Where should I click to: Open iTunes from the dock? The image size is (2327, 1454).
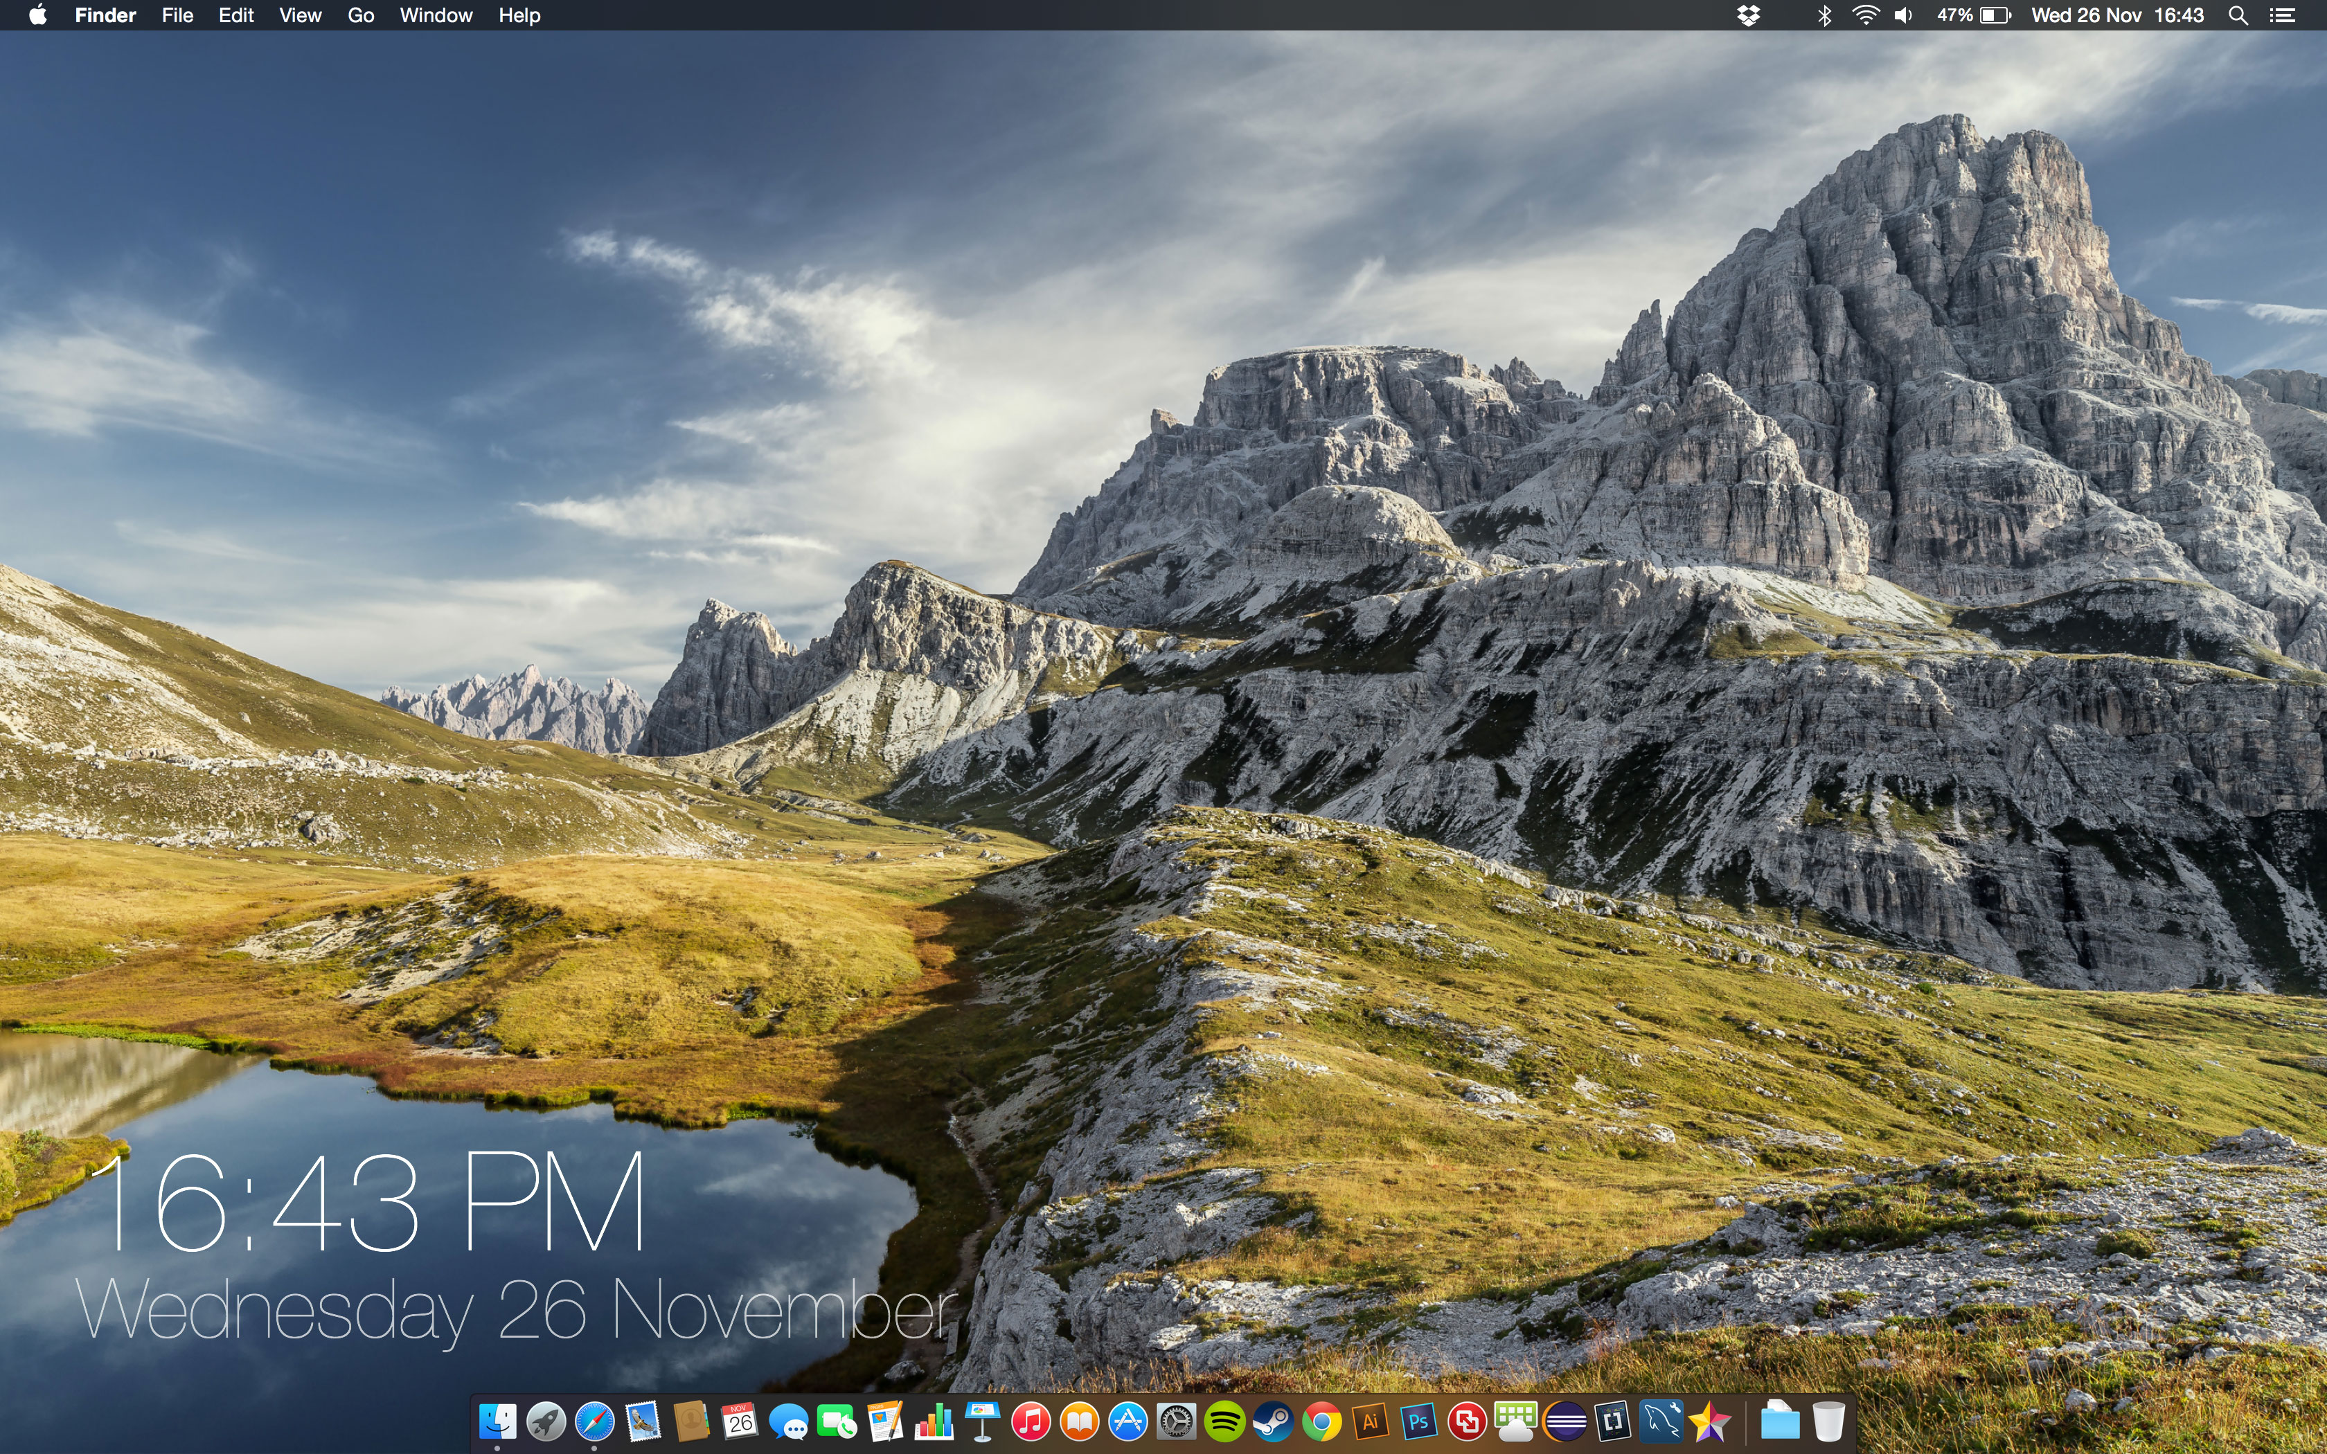pyautogui.click(x=1031, y=1421)
